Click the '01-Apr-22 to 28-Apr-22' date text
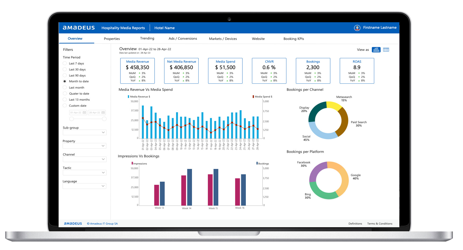 (x=155, y=49)
